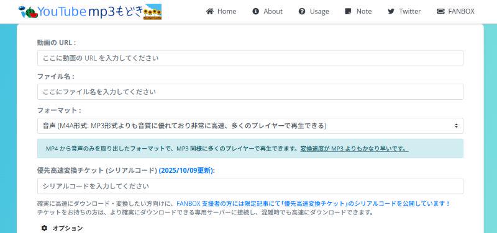The height and width of the screenshot is (233, 497).
Task: Click the Note sticky-note icon
Action: [348, 11]
